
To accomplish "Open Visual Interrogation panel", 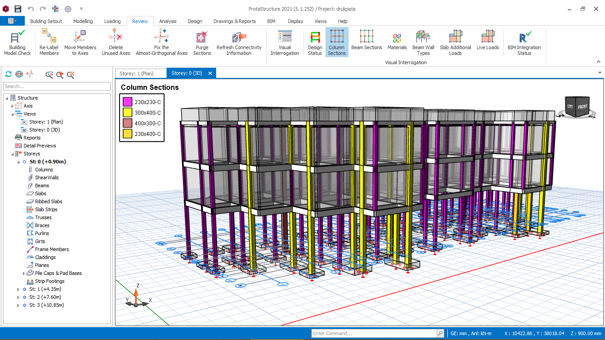I will click(285, 43).
